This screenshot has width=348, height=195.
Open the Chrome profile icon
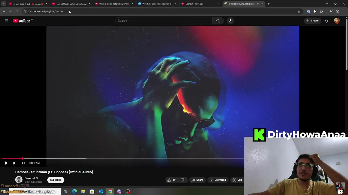(337, 11)
